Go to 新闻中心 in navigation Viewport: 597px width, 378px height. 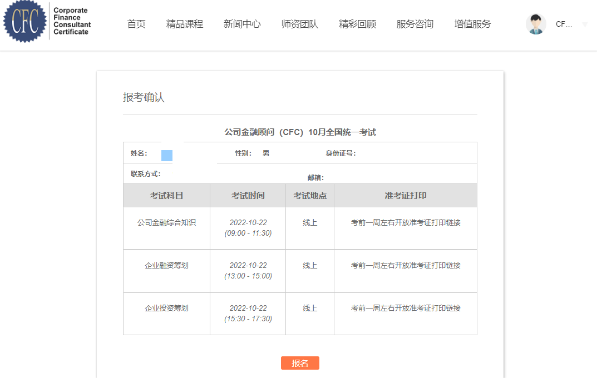242,24
